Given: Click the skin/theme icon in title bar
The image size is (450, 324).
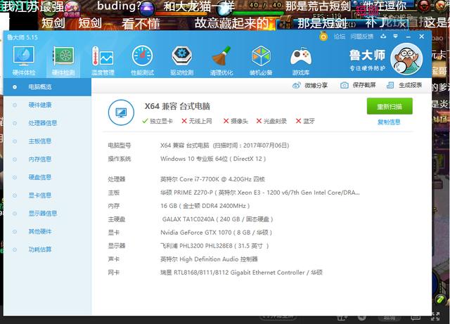Looking at the screenshot, I should tap(383, 37).
